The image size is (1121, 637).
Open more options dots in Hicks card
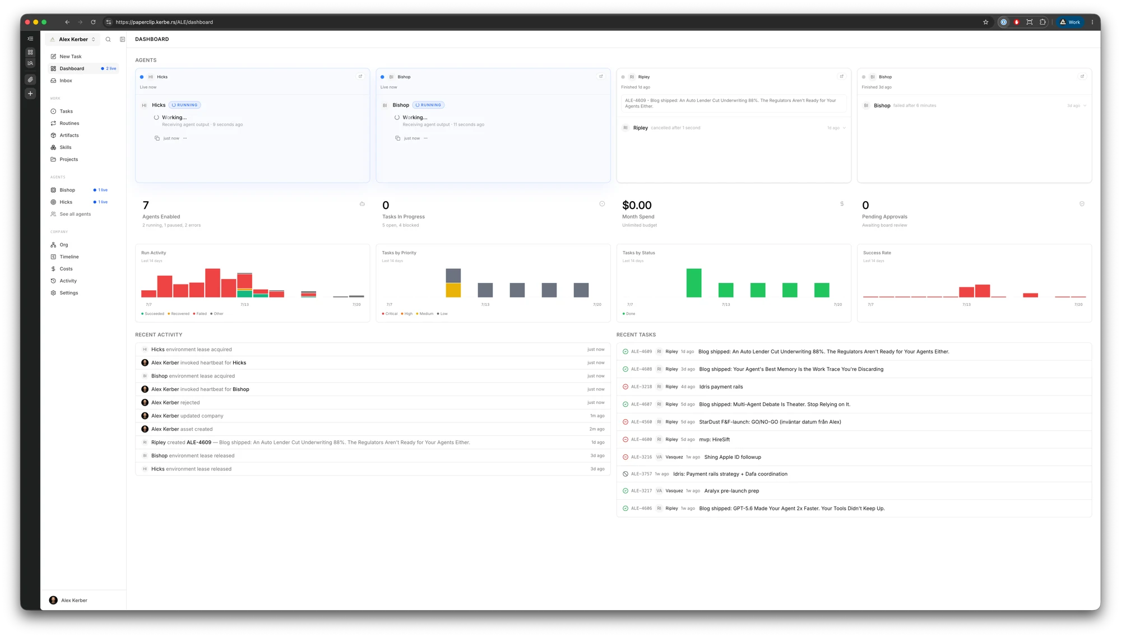(185, 138)
